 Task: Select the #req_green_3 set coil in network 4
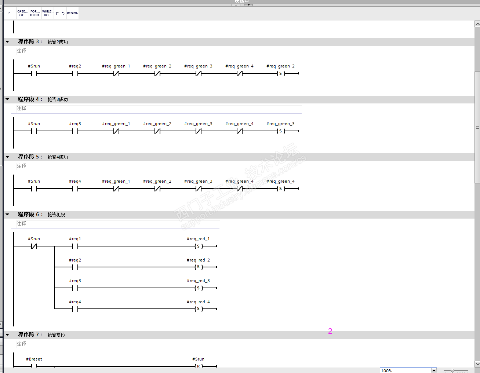click(x=281, y=131)
